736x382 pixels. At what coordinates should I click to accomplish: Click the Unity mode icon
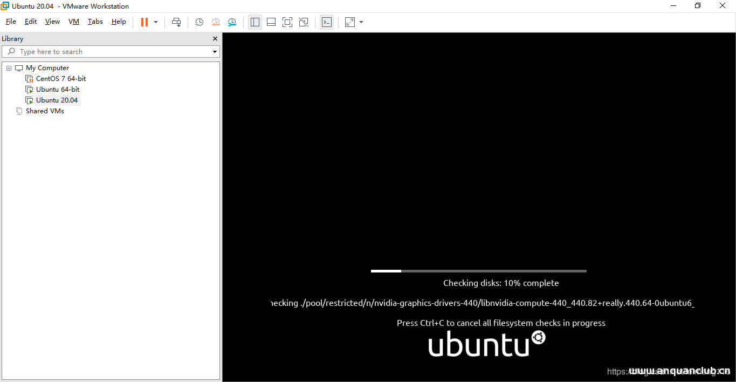[x=304, y=22]
